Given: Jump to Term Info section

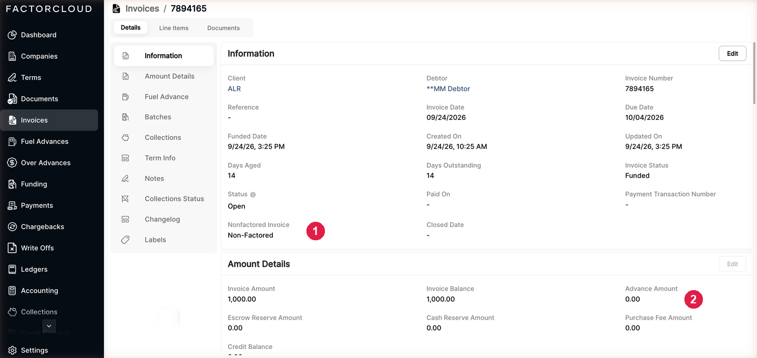Looking at the screenshot, I should coord(164,158).
